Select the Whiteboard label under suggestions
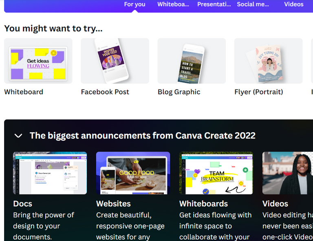 (24, 92)
